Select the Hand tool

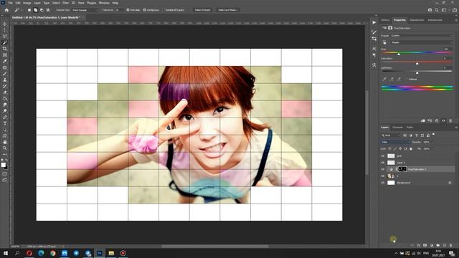5,142
